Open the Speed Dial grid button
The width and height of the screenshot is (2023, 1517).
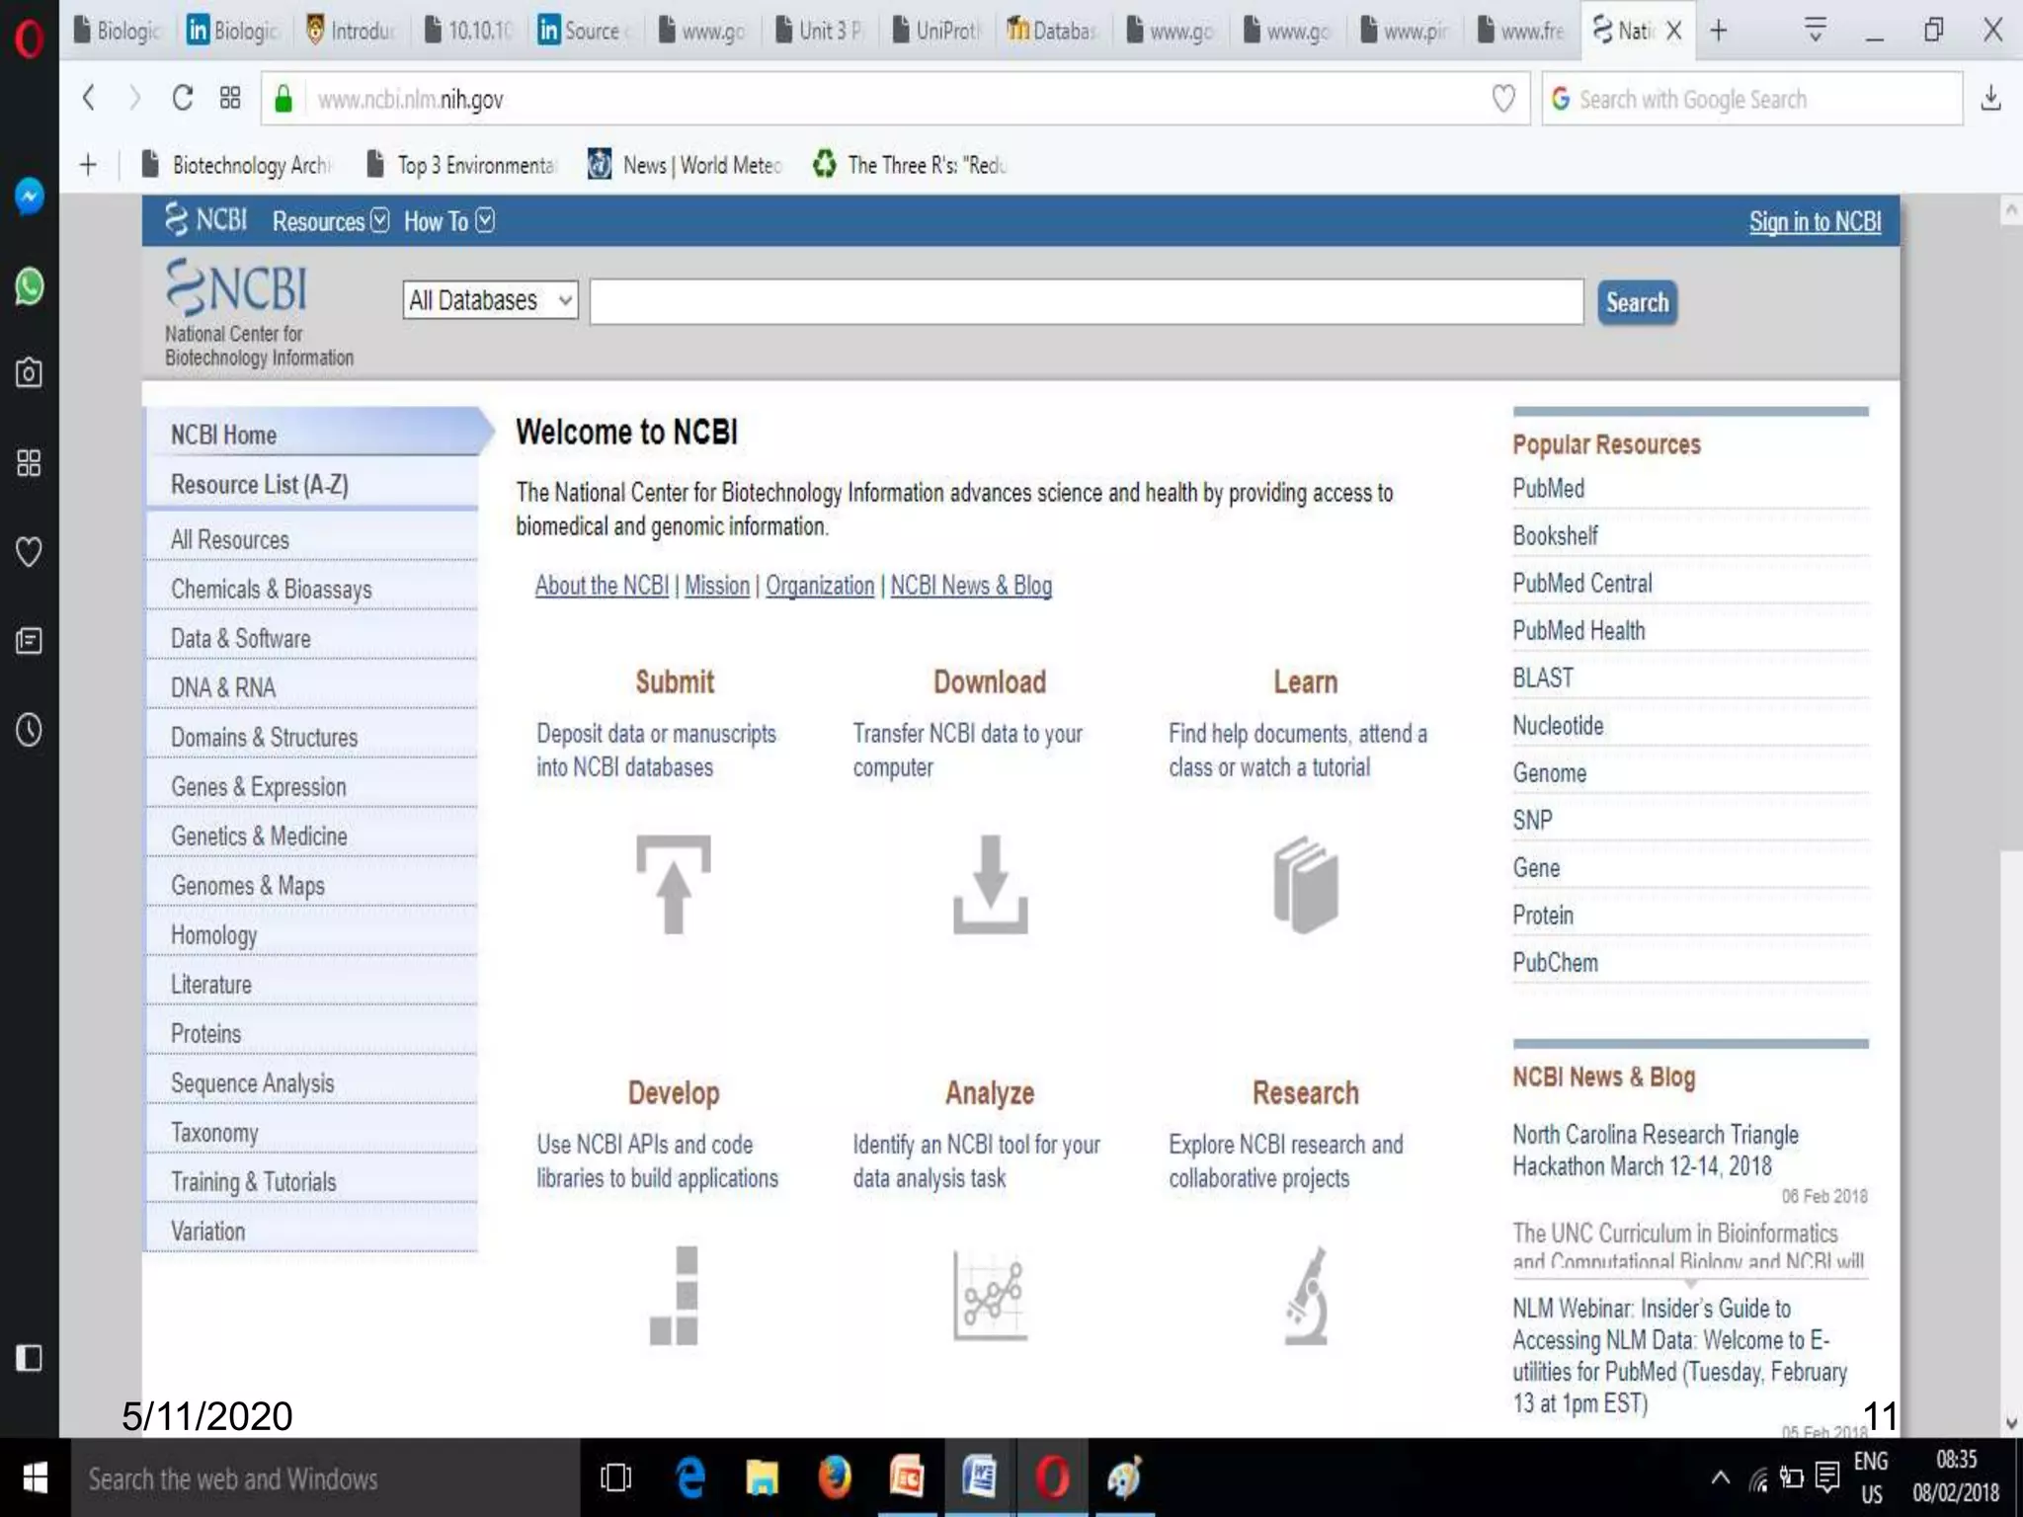click(x=230, y=99)
